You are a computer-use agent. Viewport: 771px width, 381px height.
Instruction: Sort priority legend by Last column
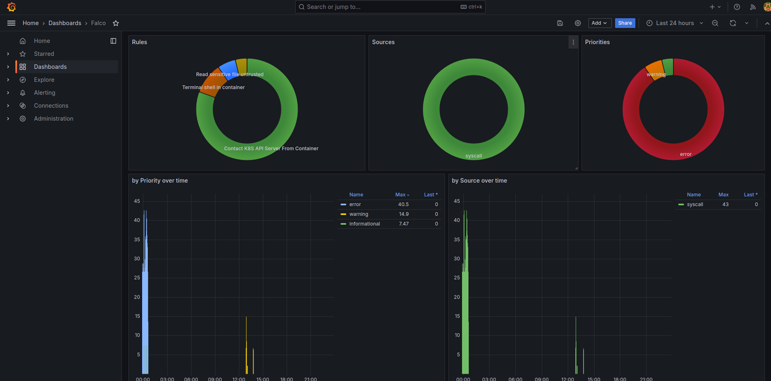431,195
